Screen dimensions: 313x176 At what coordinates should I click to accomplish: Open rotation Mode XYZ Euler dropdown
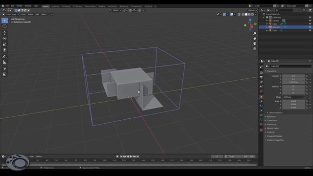(x=294, y=97)
